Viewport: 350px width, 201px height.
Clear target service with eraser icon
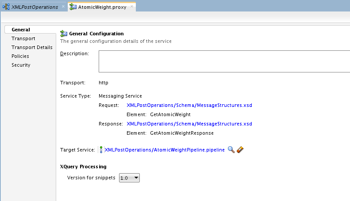[x=240, y=149]
